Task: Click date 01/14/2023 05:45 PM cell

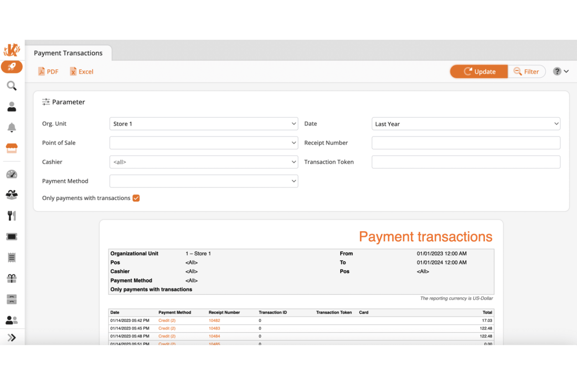Action: tap(130, 328)
